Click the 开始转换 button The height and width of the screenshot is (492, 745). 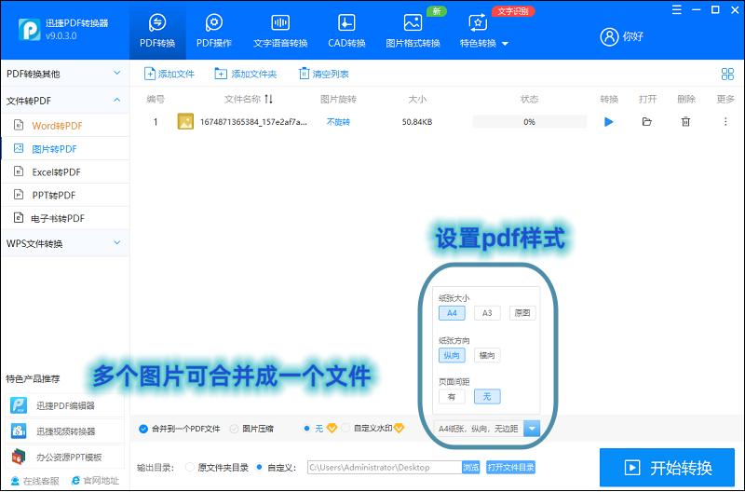tap(667, 468)
